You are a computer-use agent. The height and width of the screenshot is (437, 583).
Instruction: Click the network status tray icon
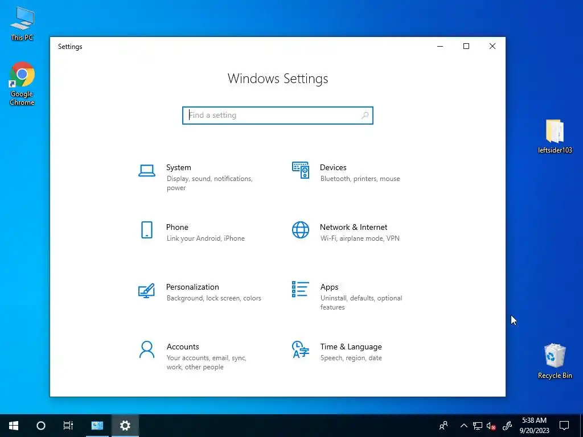point(478,426)
